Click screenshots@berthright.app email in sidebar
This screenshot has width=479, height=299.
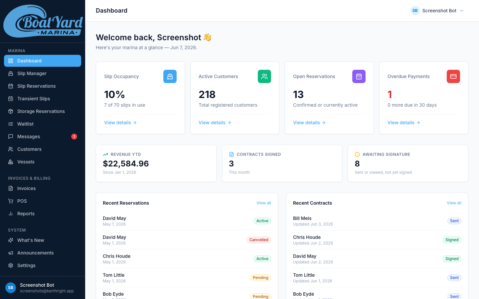47,291
